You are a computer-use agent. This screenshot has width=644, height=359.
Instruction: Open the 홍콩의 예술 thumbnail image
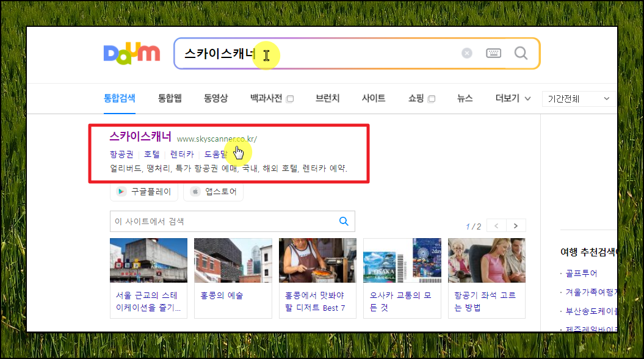[233, 261]
